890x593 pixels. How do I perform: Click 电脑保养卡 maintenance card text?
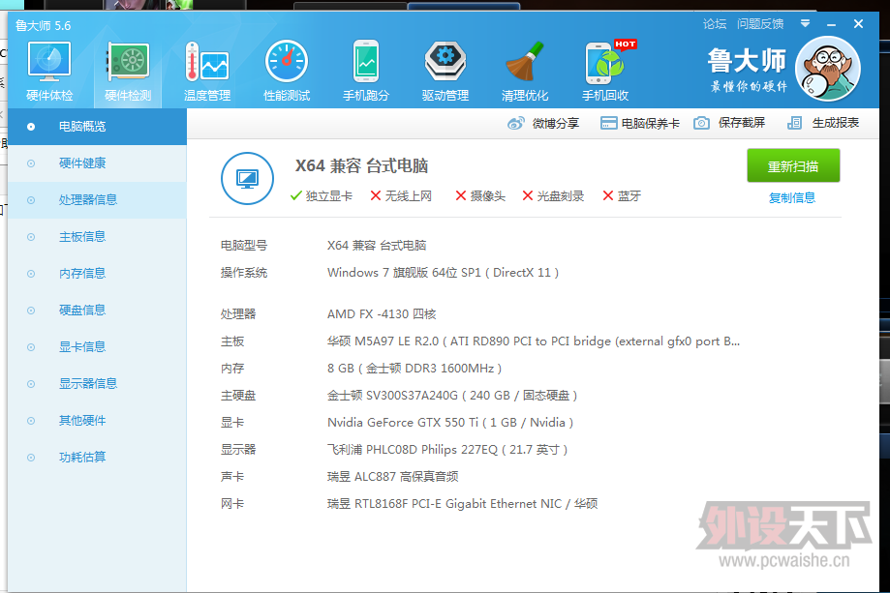[x=651, y=123]
